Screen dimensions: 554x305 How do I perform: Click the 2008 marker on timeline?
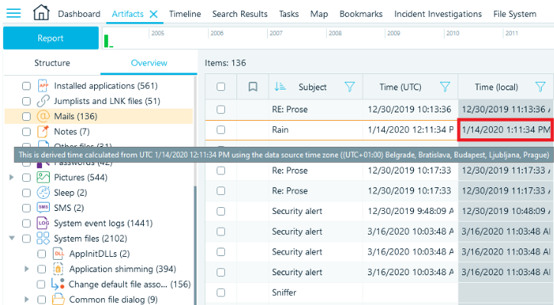coord(335,33)
